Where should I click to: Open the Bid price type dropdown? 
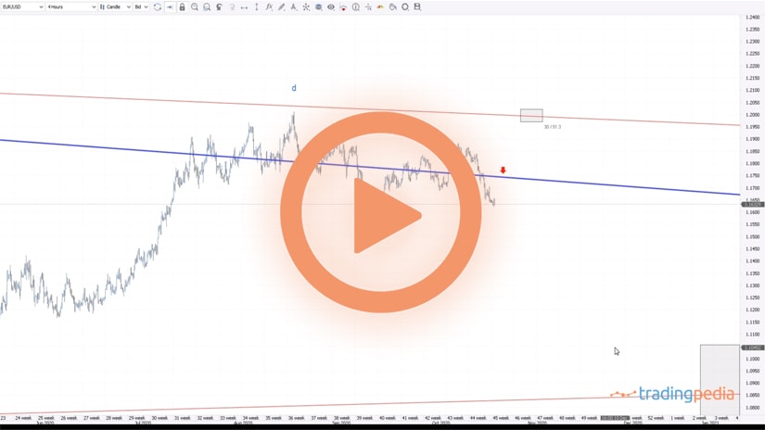pos(141,6)
